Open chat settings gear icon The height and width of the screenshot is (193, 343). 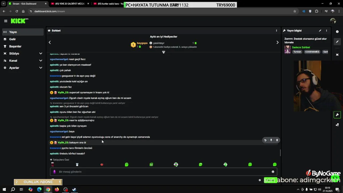click(260, 180)
